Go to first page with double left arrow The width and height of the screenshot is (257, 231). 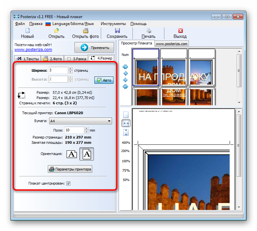125,67
